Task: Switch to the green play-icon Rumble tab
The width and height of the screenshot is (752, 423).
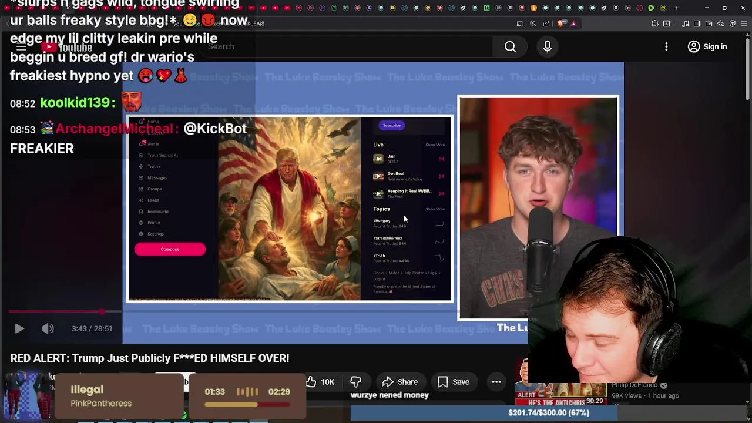Action: point(651,8)
